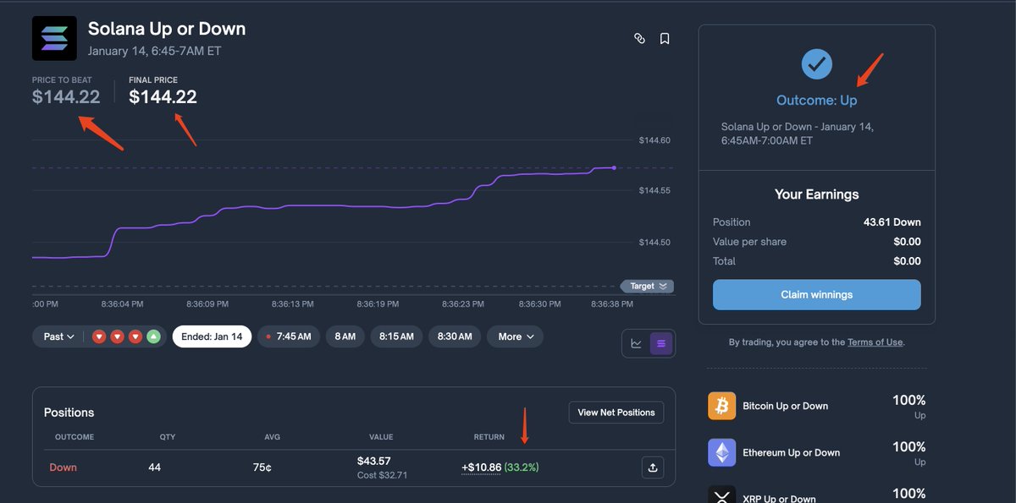
Task: Click the Outcome: Up text
Action: coord(817,101)
